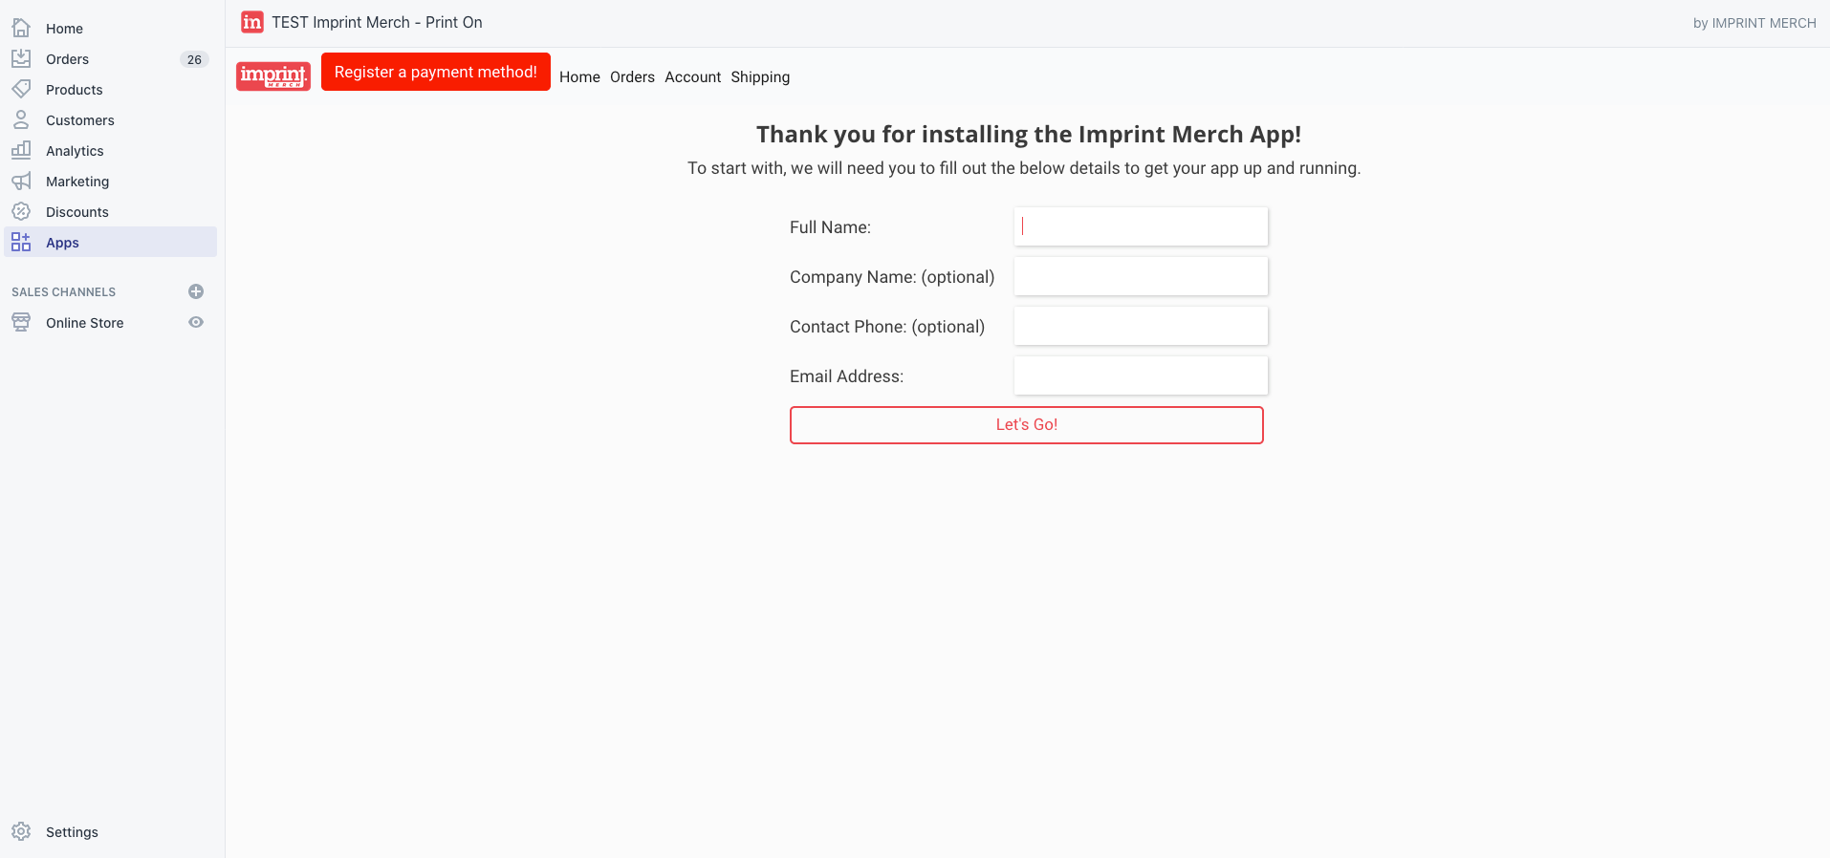1830x858 pixels.
Task: Click the Company Name input field
Action: (1141, 277)
